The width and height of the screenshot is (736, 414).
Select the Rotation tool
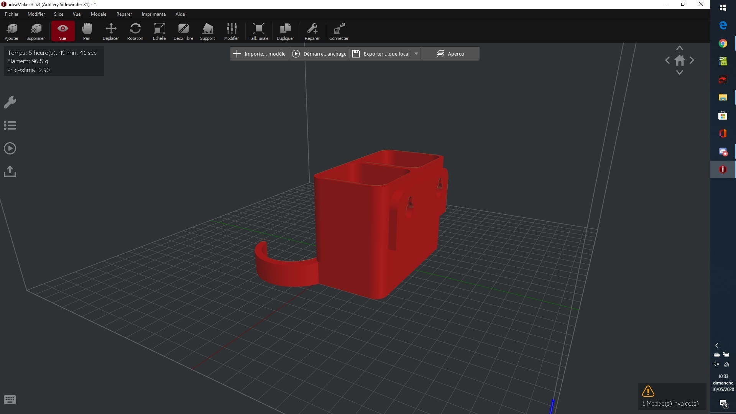135,31
